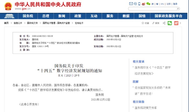Open the mobile phone icon
The width and height of the screenshot is (189, 112).
pyautogui.click(x=139, y=4)
